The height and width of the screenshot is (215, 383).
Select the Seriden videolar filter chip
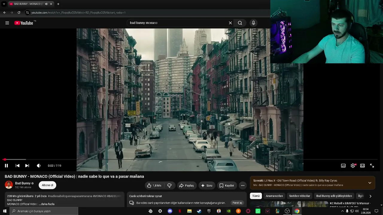pyautogui.click(x=300, y=196)
